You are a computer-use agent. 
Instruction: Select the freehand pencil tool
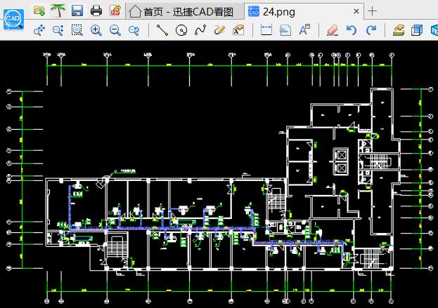tap(219, 30)
